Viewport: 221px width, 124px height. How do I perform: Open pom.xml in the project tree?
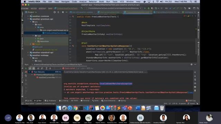(38, 47)
